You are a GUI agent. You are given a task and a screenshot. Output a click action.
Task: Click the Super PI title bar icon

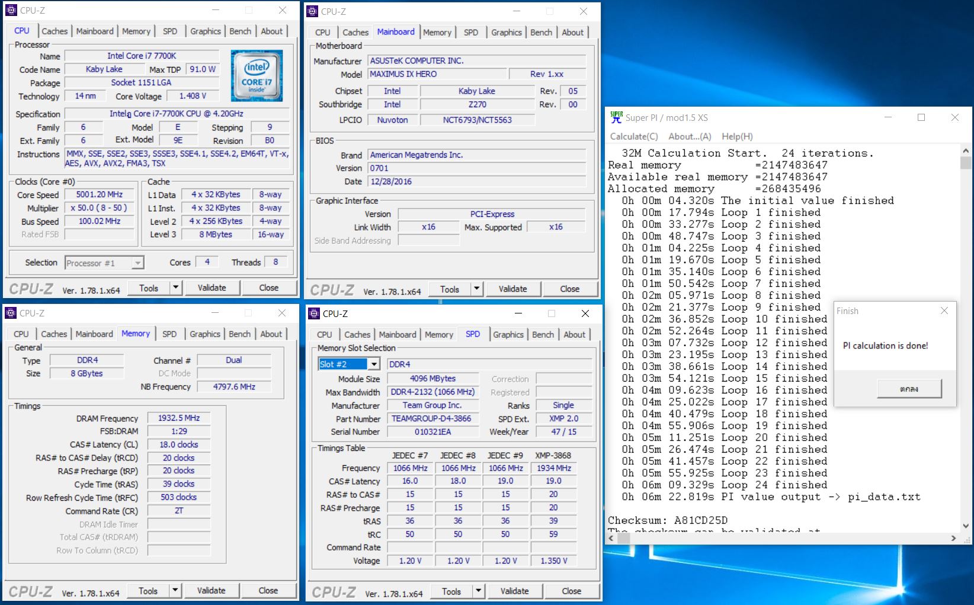click(x=616, y=117)
